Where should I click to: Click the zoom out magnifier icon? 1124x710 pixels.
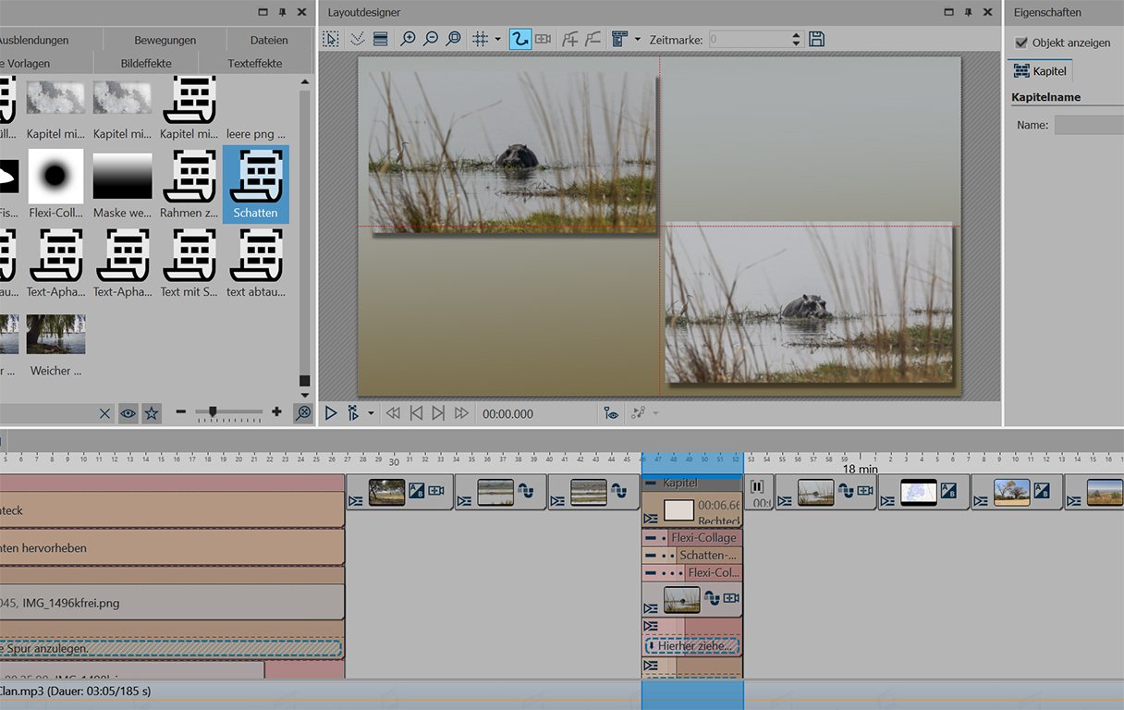click(431, 39)
